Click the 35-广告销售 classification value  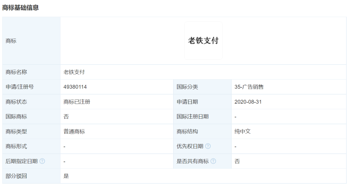click(x=249, y=87)
